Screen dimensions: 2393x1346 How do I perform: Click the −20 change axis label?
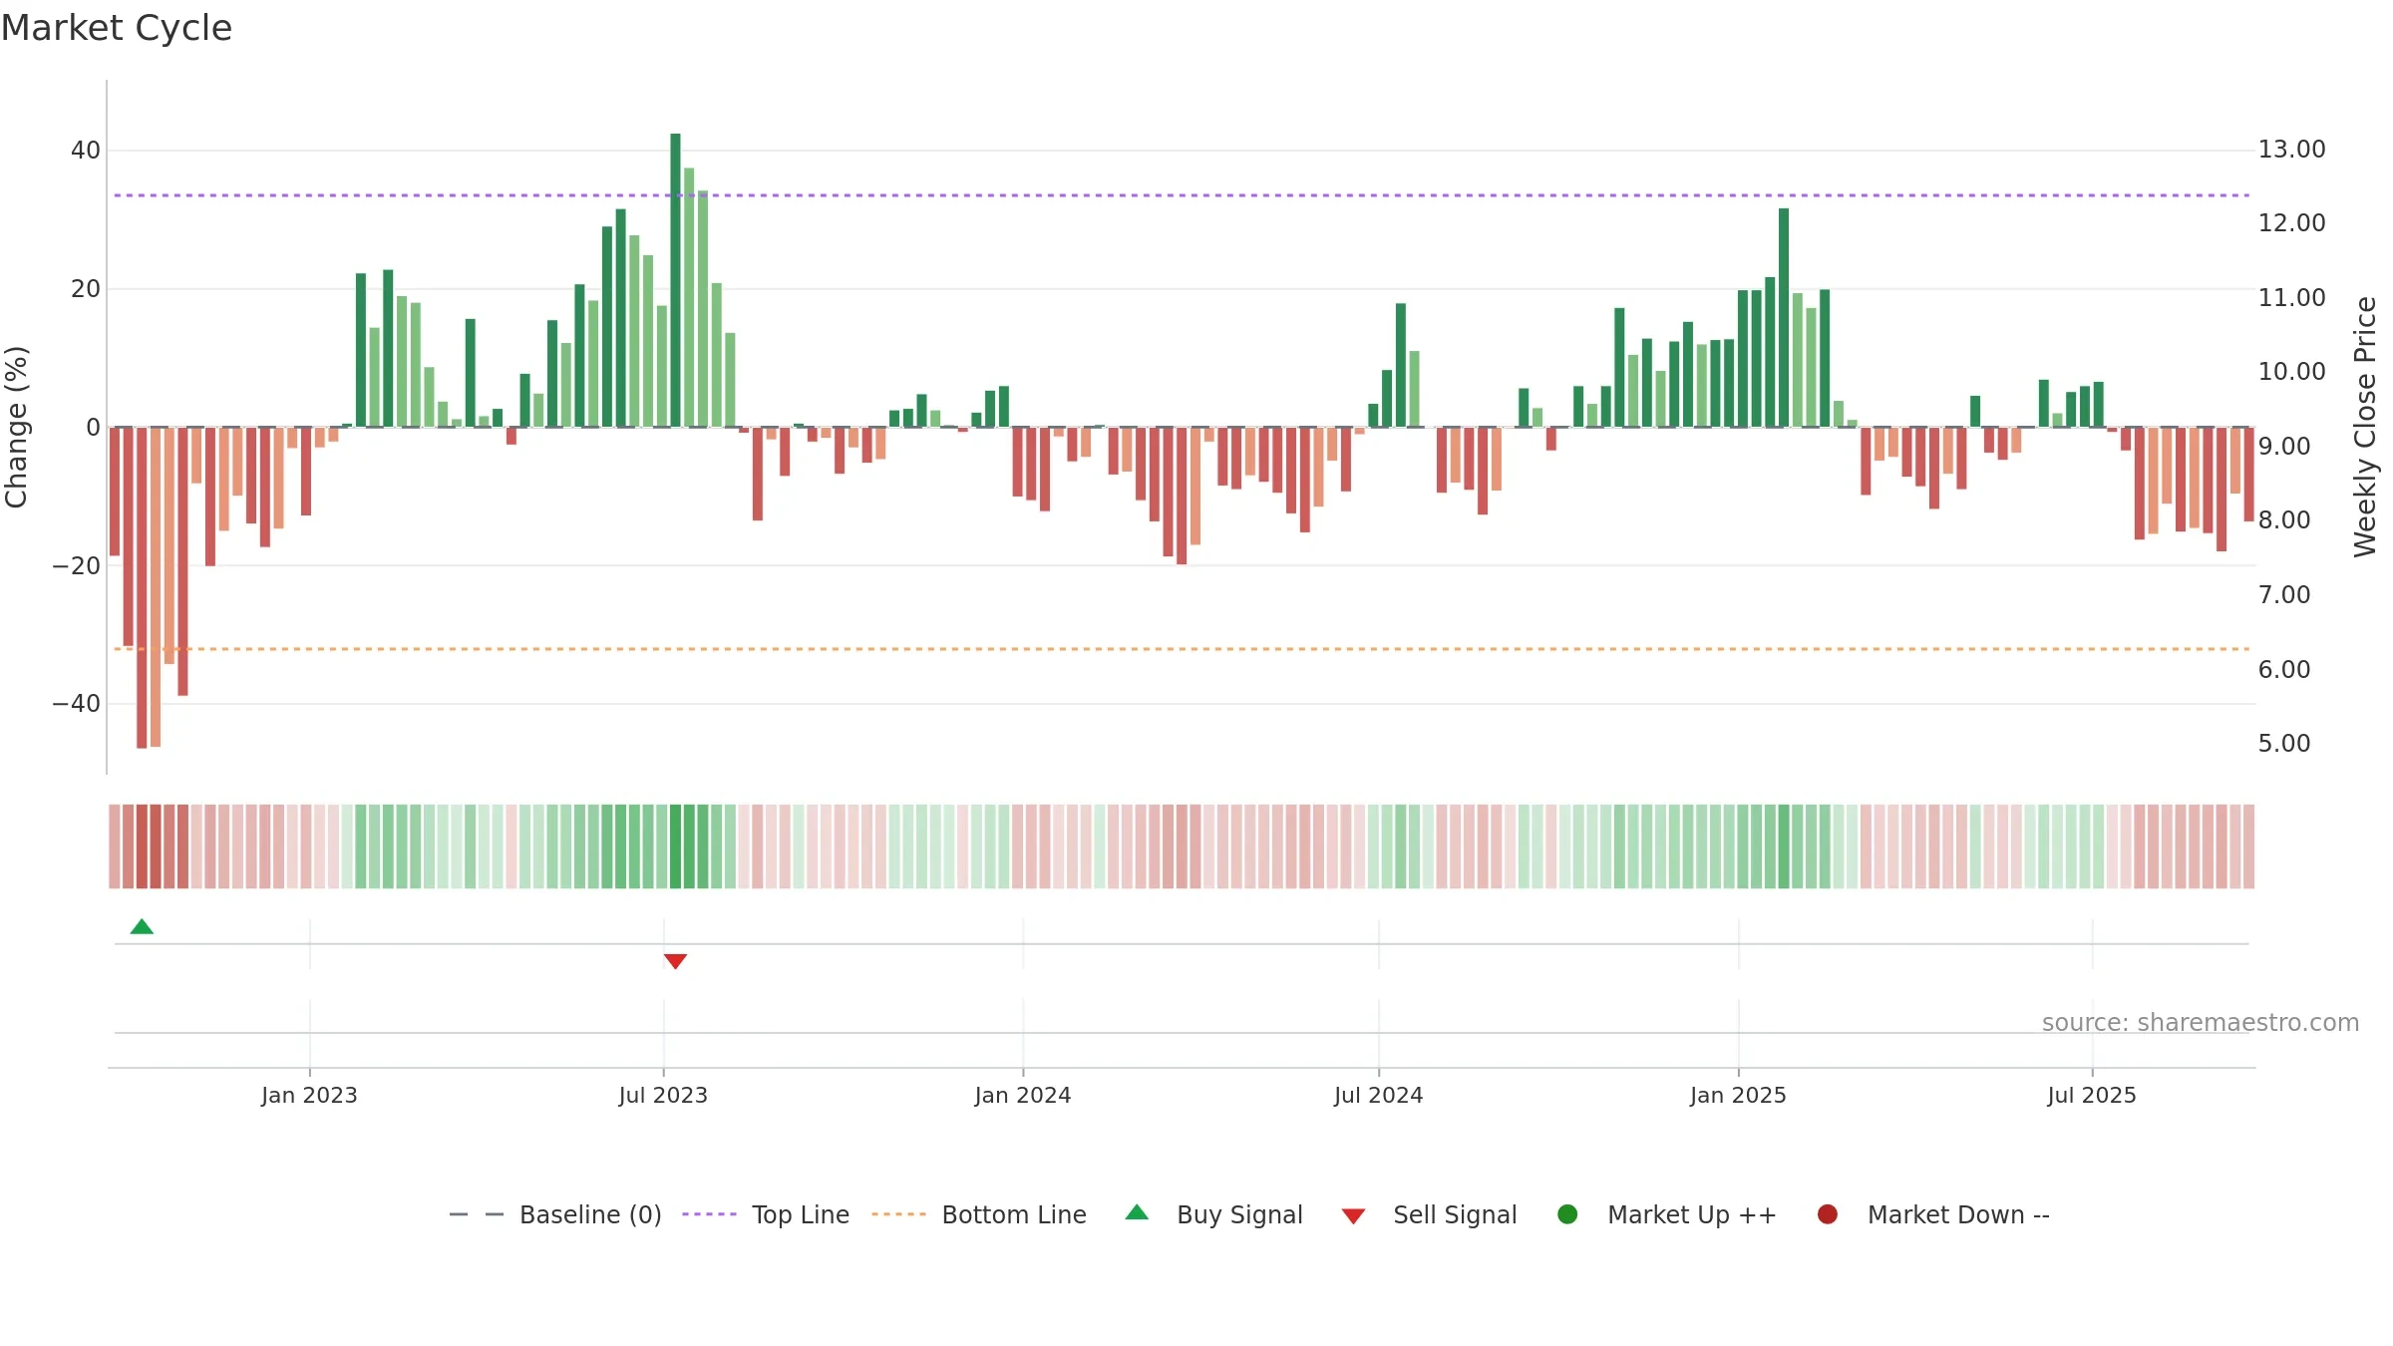pyautogui.click(x=77, y=566)
